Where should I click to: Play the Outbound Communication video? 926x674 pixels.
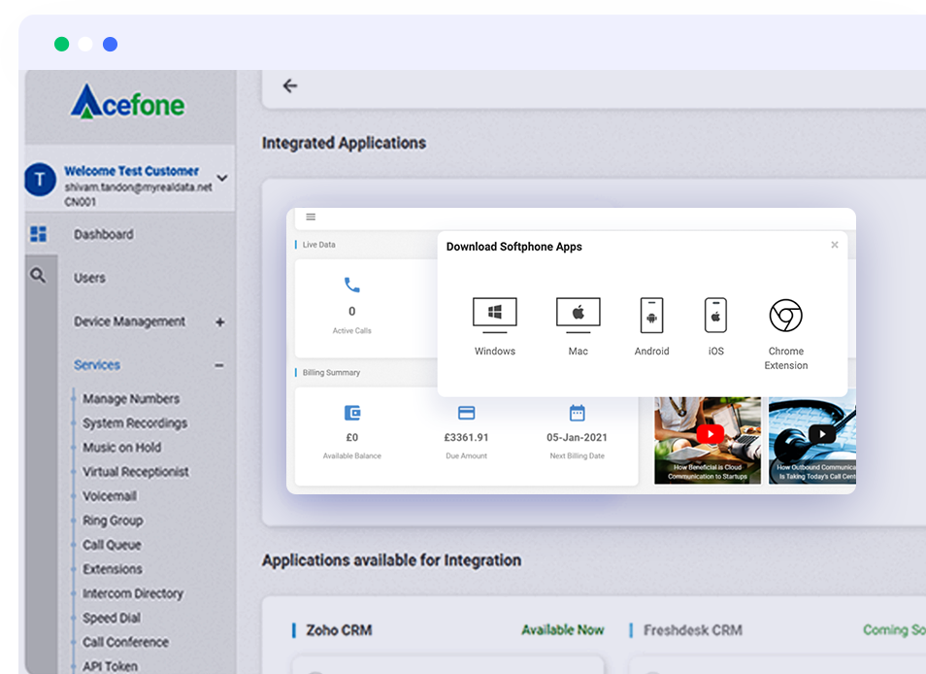pos(821,434)
